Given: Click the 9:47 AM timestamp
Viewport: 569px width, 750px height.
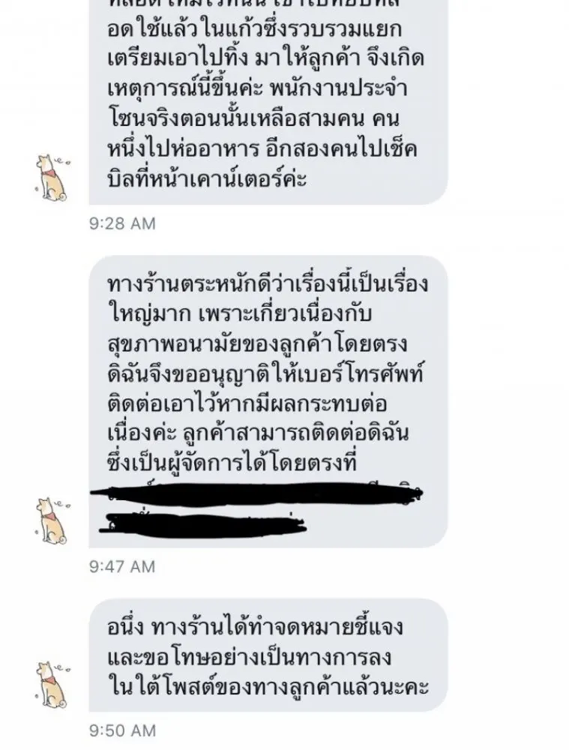Looking at the screenshot, I should click(x=122, y=566).
